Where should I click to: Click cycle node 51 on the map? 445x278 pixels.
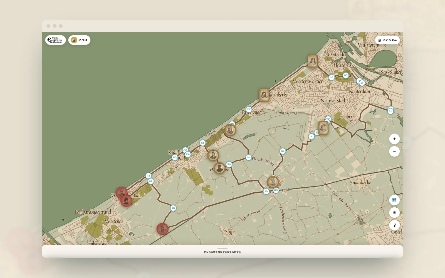202,143
